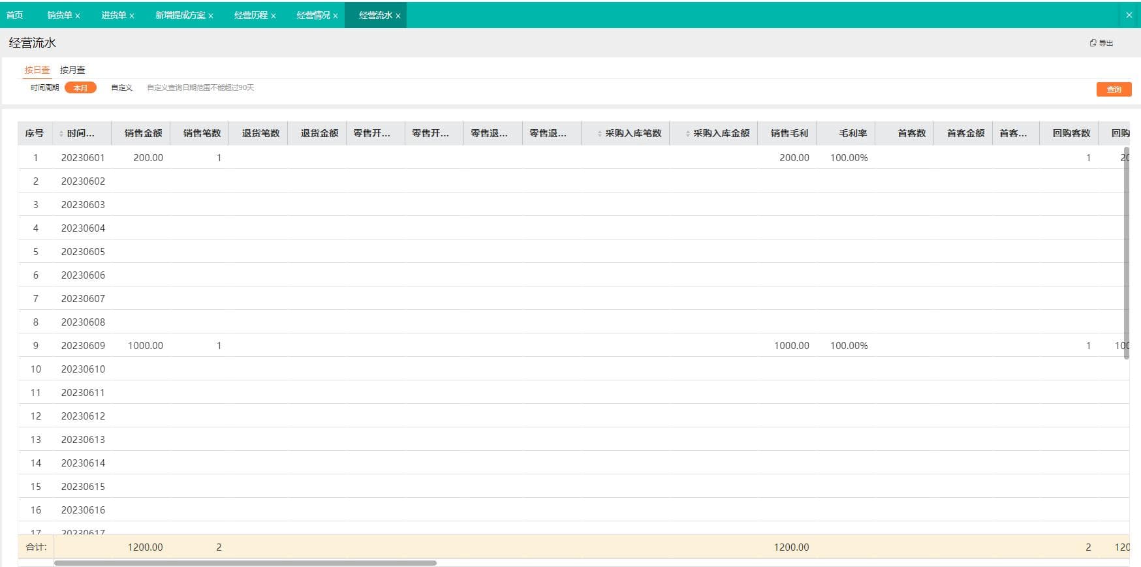
Task: Choose the 本月 time period option
Action: pos(80,87)
